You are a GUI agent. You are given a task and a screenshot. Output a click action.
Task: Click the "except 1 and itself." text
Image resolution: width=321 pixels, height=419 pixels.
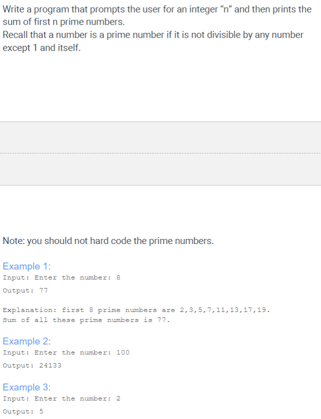(x=41, y=48)
